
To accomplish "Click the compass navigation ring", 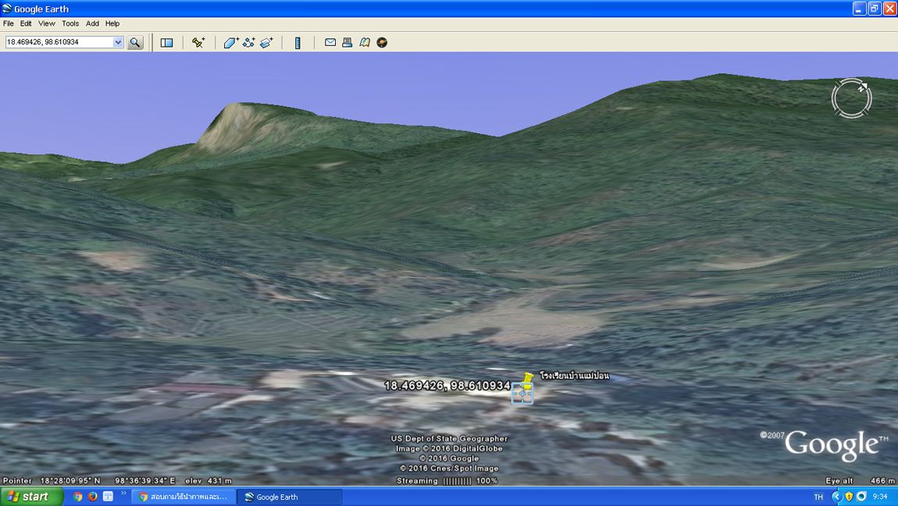I will (851, 98).
